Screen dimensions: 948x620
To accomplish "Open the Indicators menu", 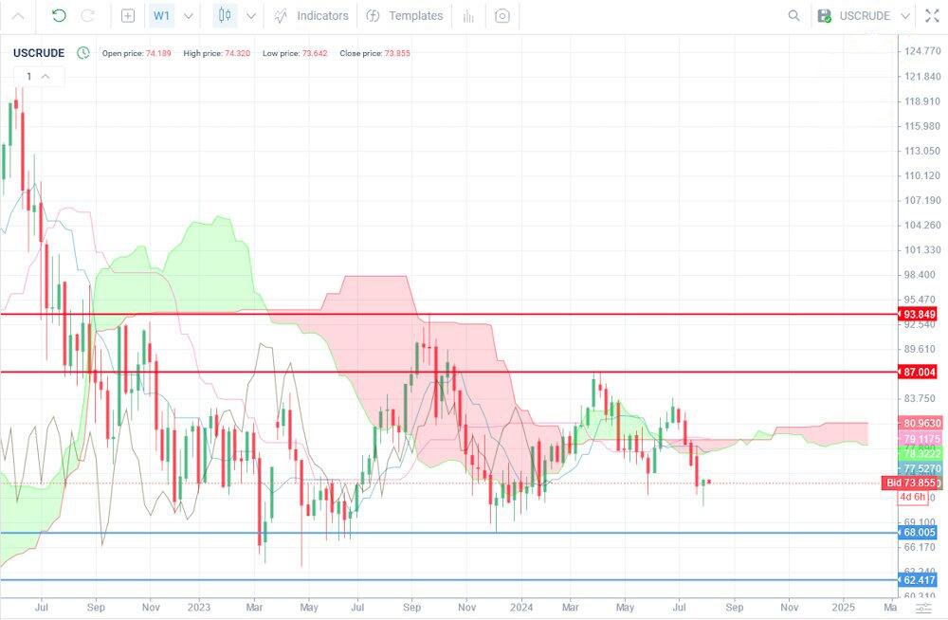I will (x=311, y=16).
